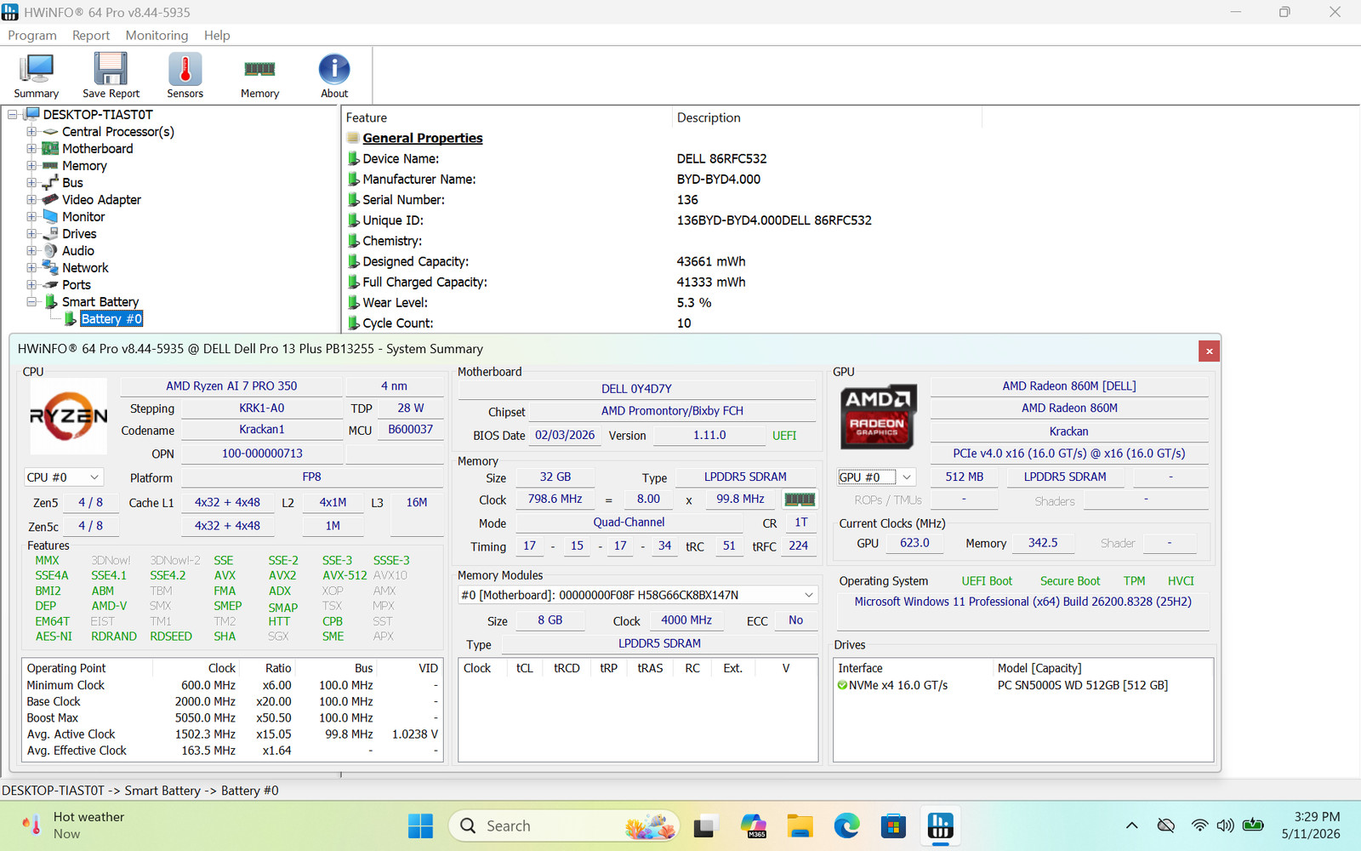
Task: Click the memory module icon beside 99.8 MHz
Action: tap(799, 500)
